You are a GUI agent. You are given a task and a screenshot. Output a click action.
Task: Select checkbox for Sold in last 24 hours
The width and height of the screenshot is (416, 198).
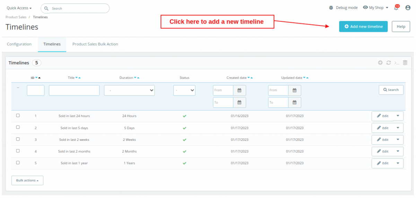(x=18, y=116)
